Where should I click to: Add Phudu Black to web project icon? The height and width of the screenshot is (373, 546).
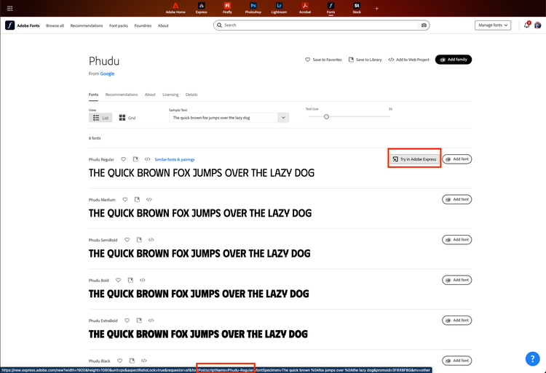(x=144, y=361)
